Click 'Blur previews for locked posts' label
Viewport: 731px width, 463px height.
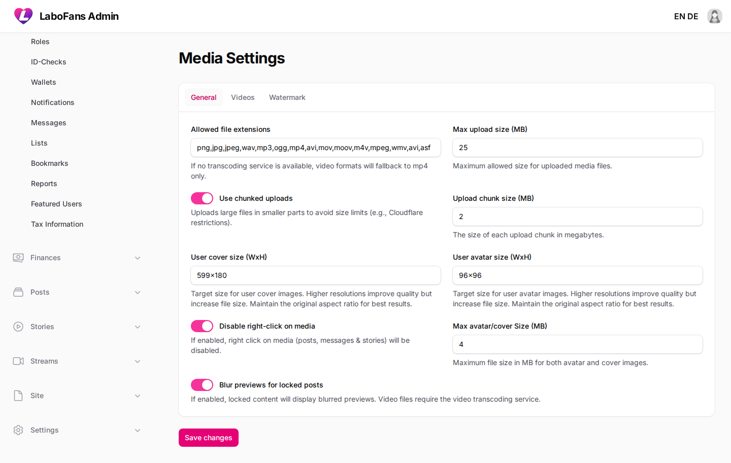point(271,385)
